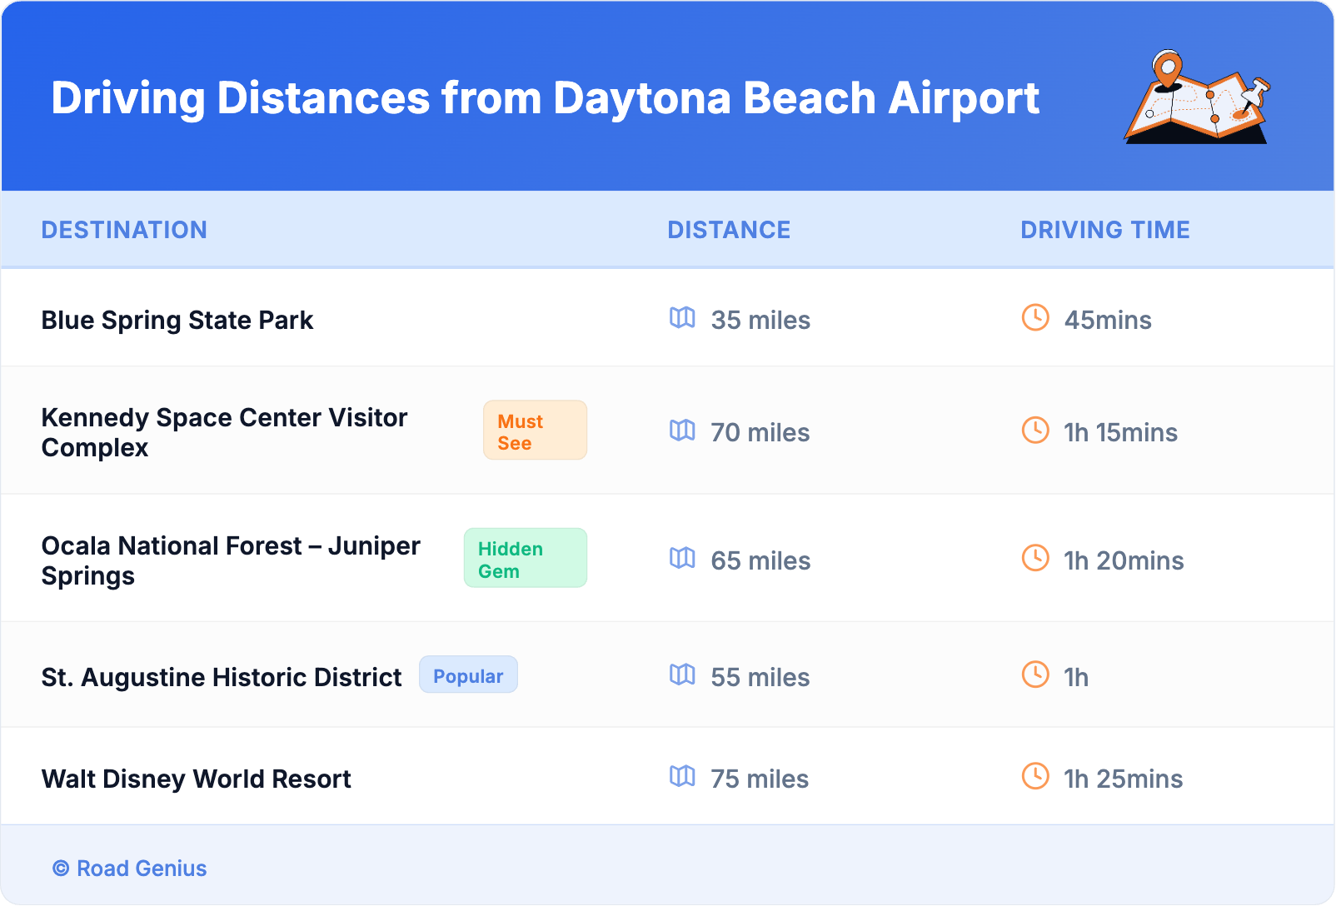Click the Road Genius footer link
Screen dimensions: 1336x906
140,869
